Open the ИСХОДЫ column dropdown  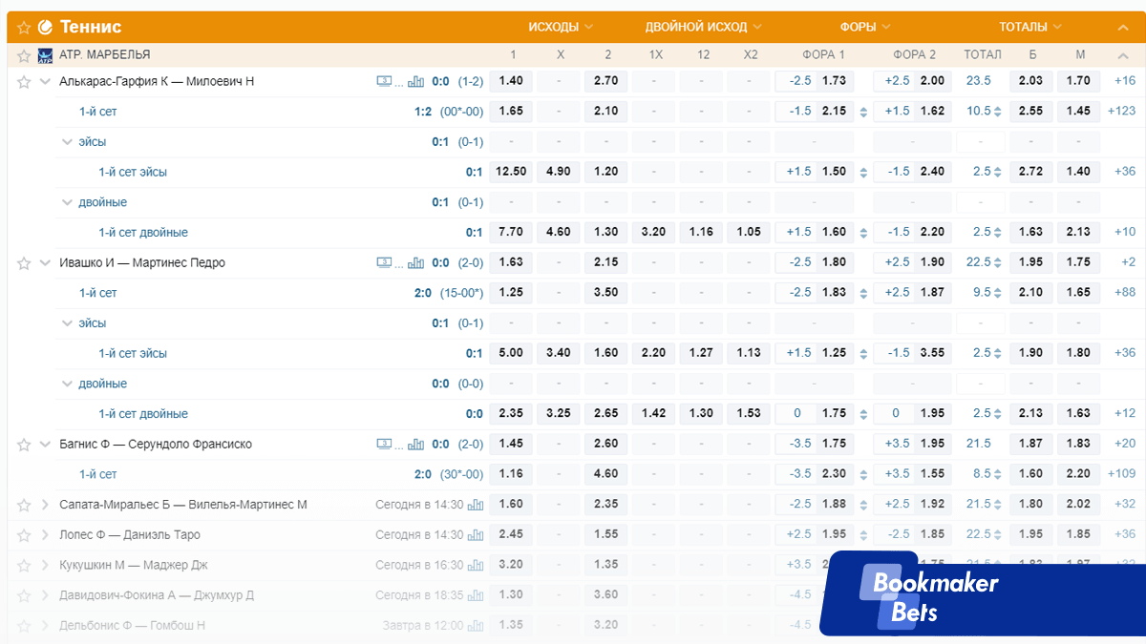[561, 27]
